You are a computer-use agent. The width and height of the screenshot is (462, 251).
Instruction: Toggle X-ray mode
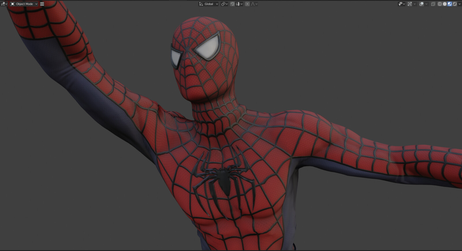point(433,4)
